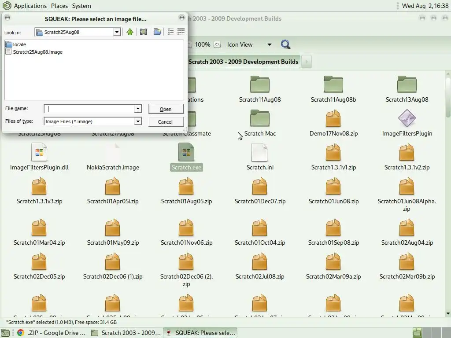Click into the File name input field
The width and height of the screenshot is (451, 338).
pyautogui.click(x=89, y=109)
